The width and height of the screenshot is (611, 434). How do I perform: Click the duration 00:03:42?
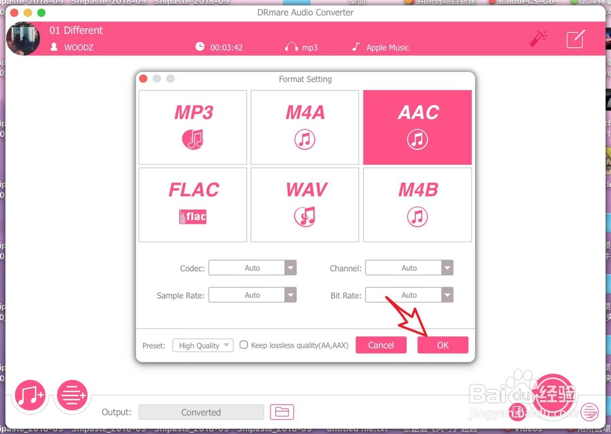coord(227,48)
